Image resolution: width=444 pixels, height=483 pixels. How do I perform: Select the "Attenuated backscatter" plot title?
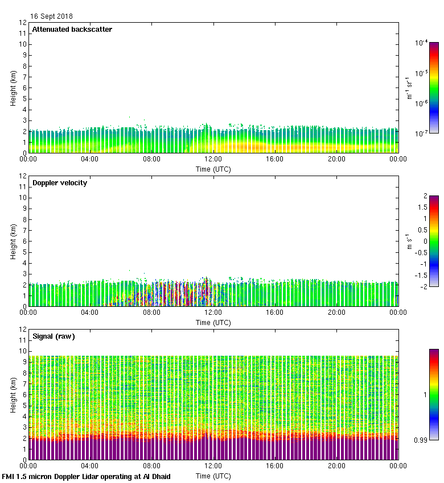click(x=72, y=30)
